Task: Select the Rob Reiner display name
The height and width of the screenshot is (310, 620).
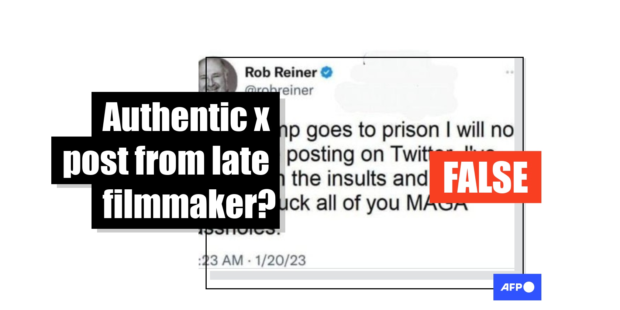Action: [281, 72]
